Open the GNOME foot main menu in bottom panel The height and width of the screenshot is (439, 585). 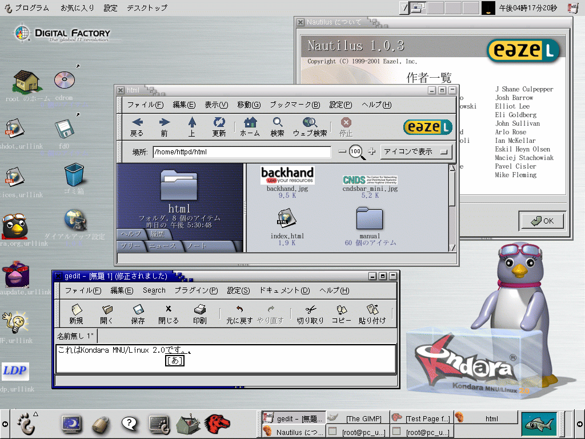click(x=26, y=424)
